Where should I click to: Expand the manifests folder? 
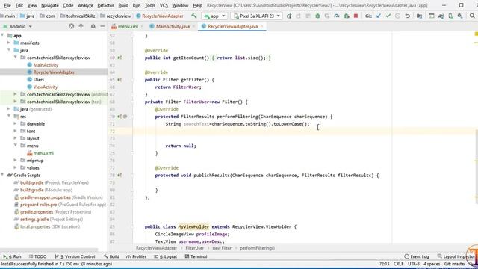(x=9, y=43)
